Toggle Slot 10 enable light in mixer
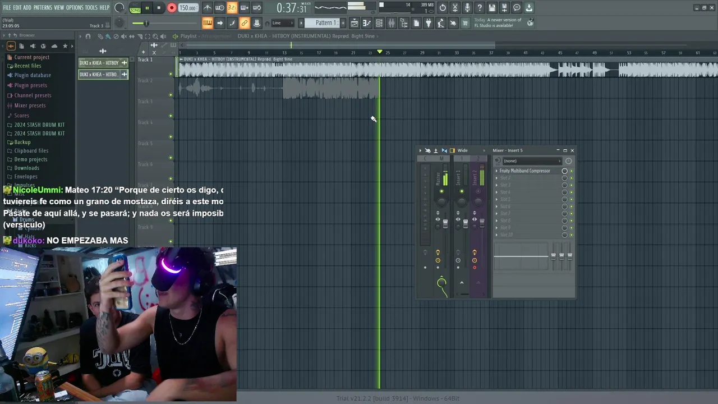Screen dimensions: 718x404 (x=572, y=235)
